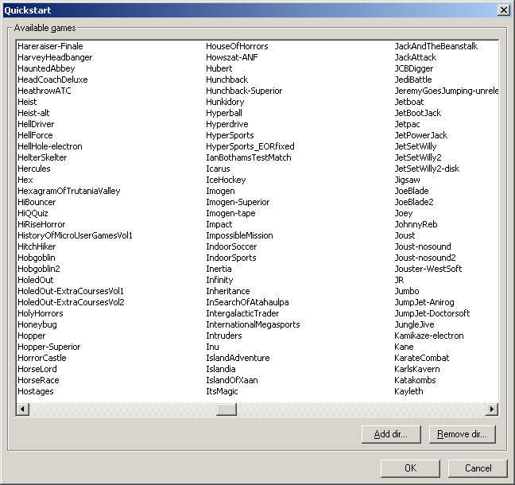515x485 pixels.
Task: Choose JCBDigger entry
Action: [x=414, y=68]
